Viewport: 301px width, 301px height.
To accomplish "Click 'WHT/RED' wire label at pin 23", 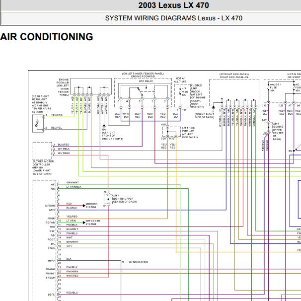I will (x=72, y=276).
